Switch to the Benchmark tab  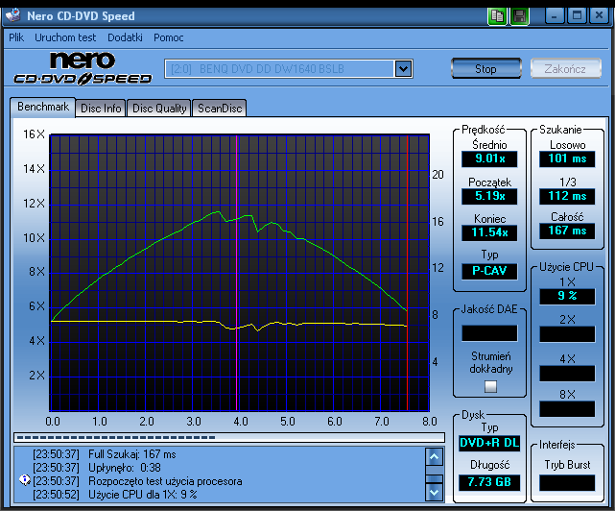(x=43, y=107)
